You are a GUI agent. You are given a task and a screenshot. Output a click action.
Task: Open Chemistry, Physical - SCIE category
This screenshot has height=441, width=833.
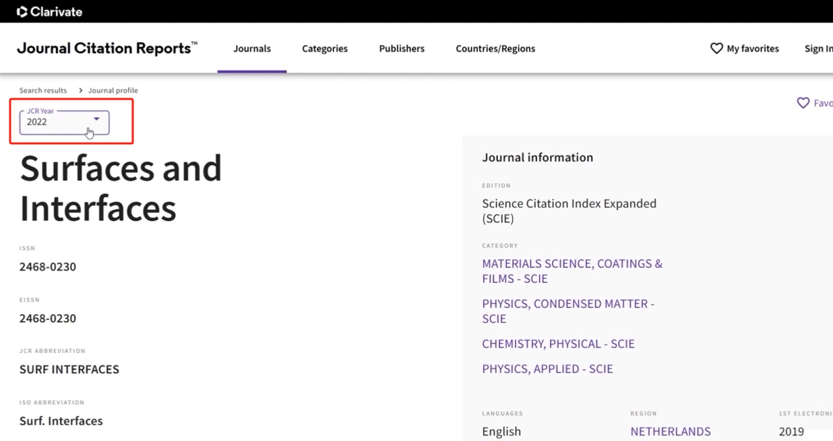558,343
